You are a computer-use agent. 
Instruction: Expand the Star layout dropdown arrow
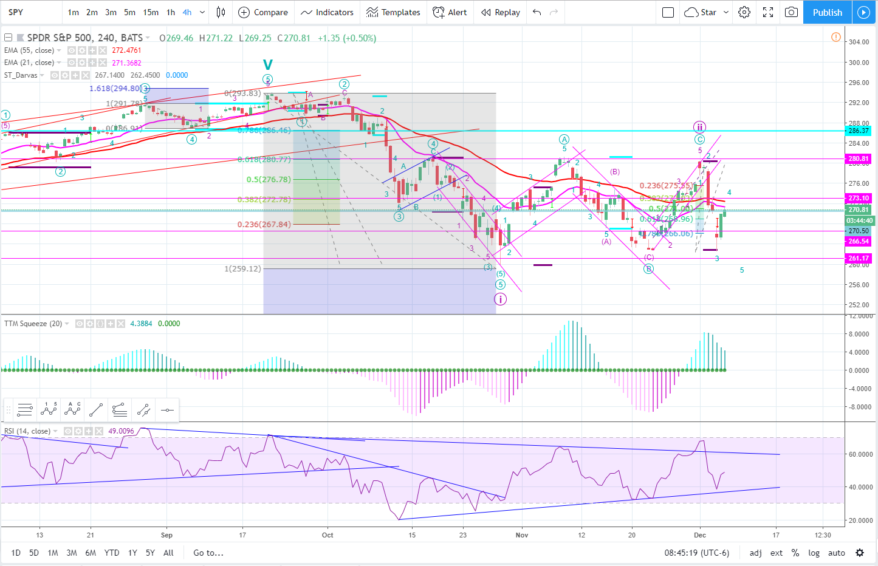(x=726, y=12)
